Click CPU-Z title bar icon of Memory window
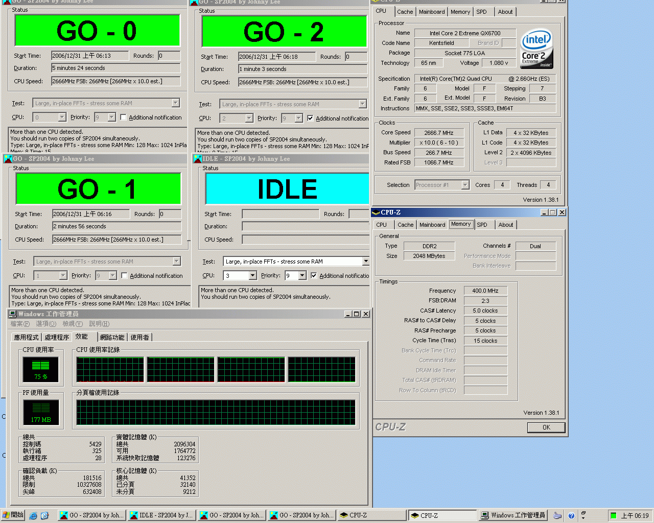This screenshot has height=523, width=654. [376, 212]
